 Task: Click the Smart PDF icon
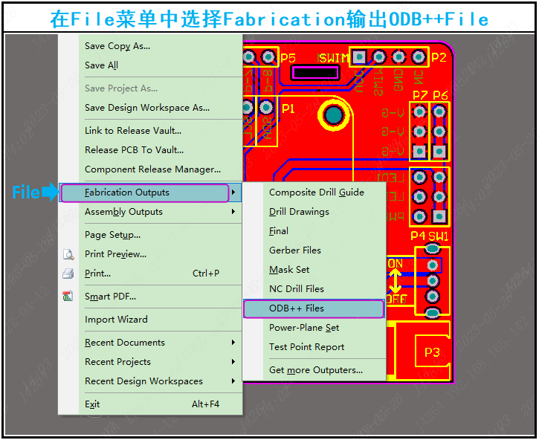click(68, 297)
